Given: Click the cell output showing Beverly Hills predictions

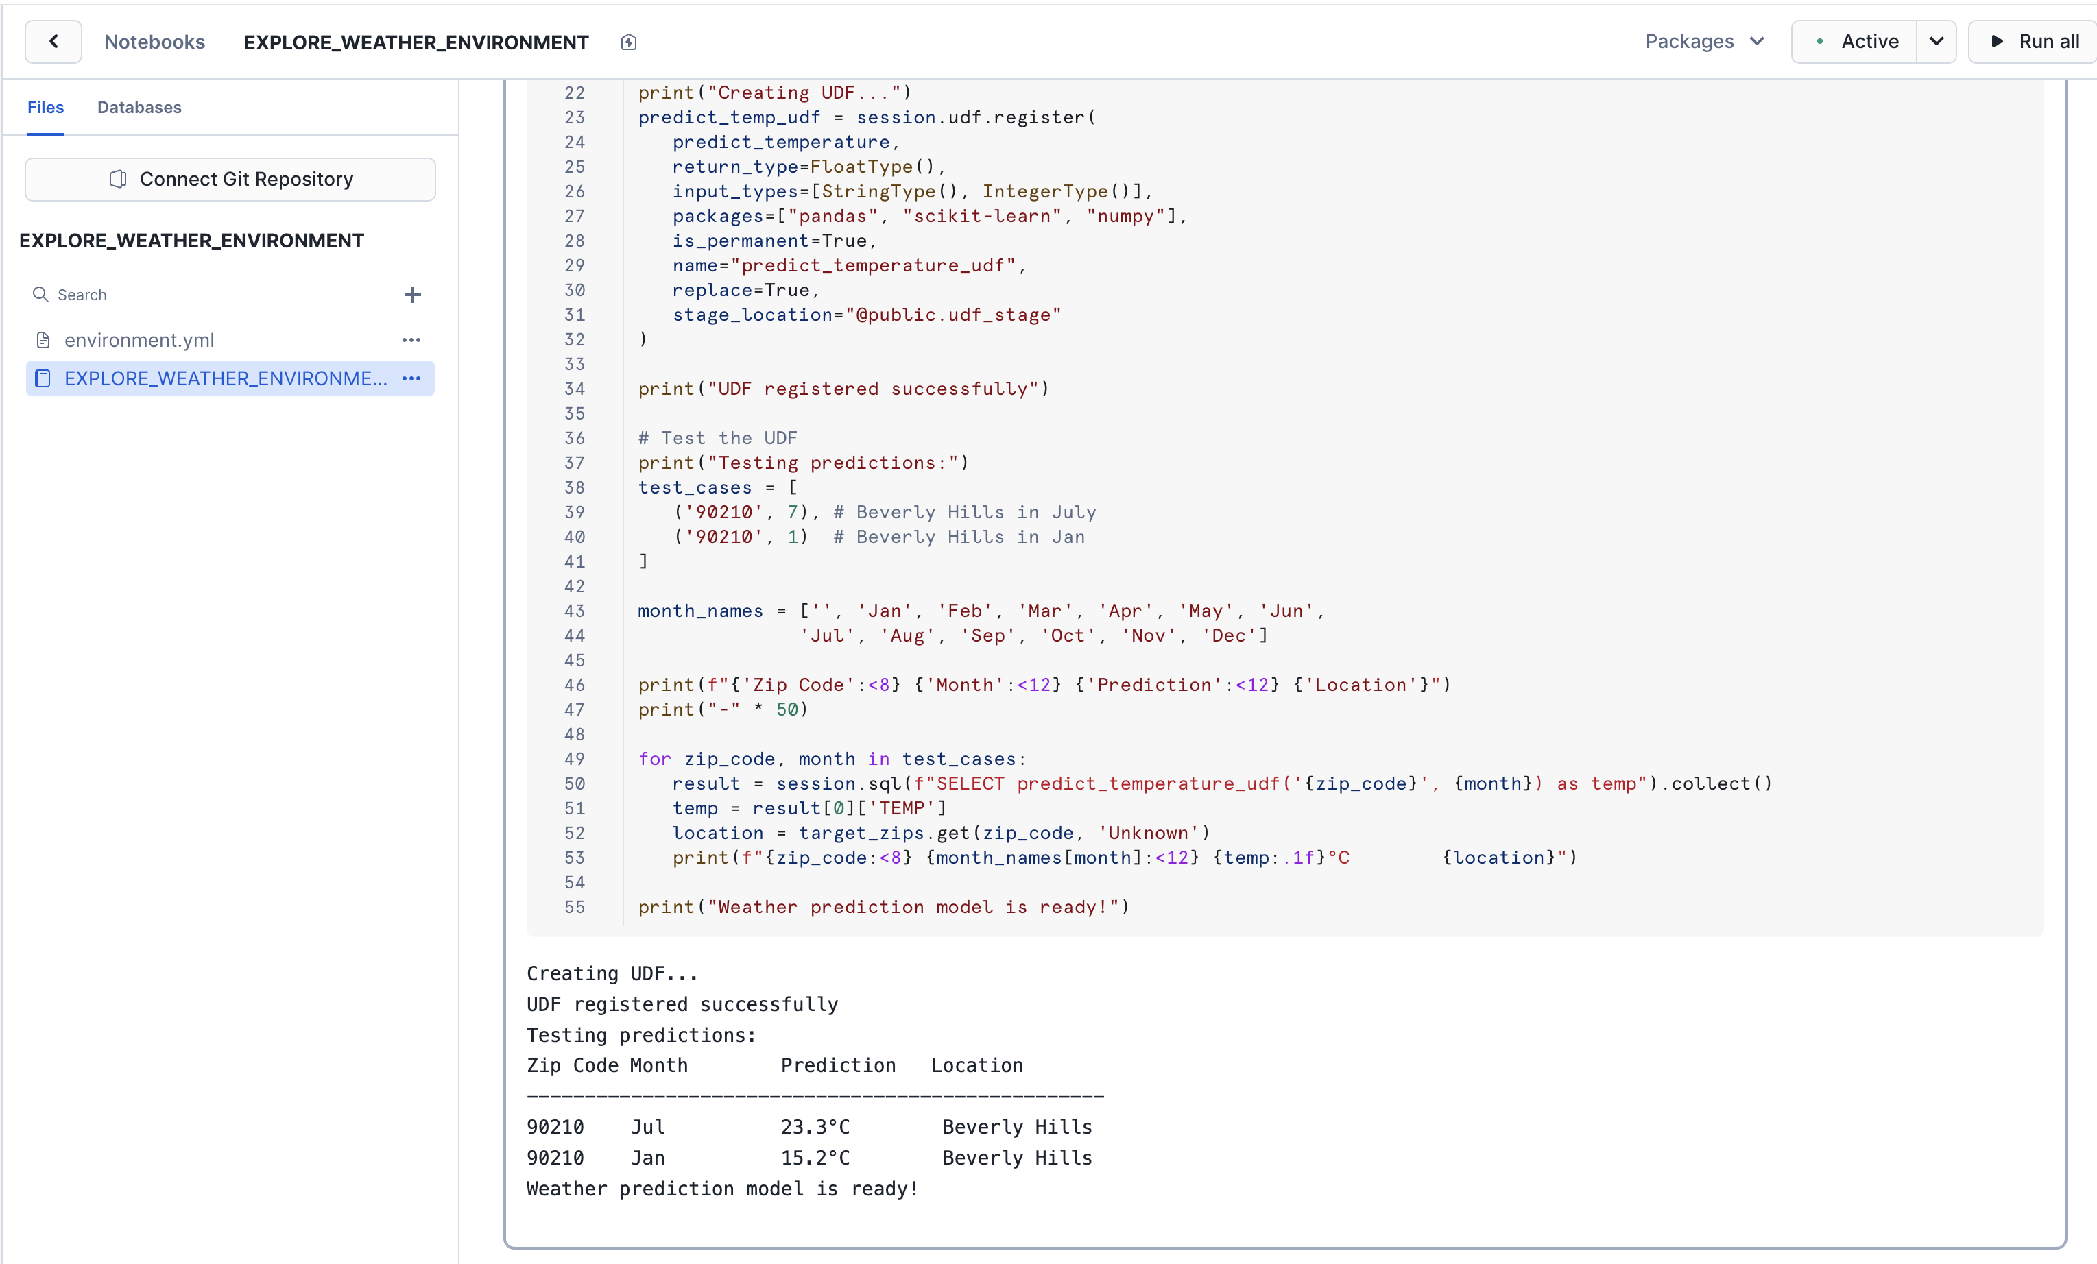Looking at the screenshot, I should pos(808,1143).
